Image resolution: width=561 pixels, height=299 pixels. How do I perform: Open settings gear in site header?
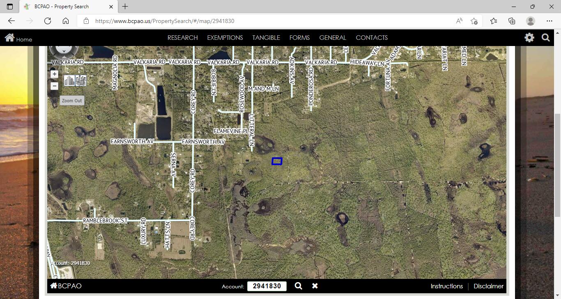tap(529, 38)
